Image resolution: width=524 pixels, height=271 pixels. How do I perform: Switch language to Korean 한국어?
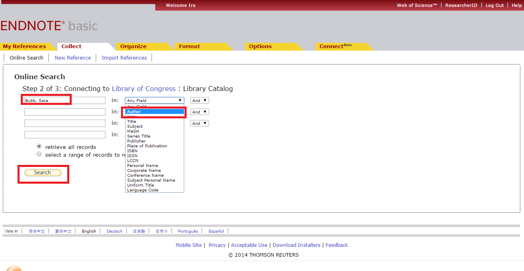click(161, 231)
